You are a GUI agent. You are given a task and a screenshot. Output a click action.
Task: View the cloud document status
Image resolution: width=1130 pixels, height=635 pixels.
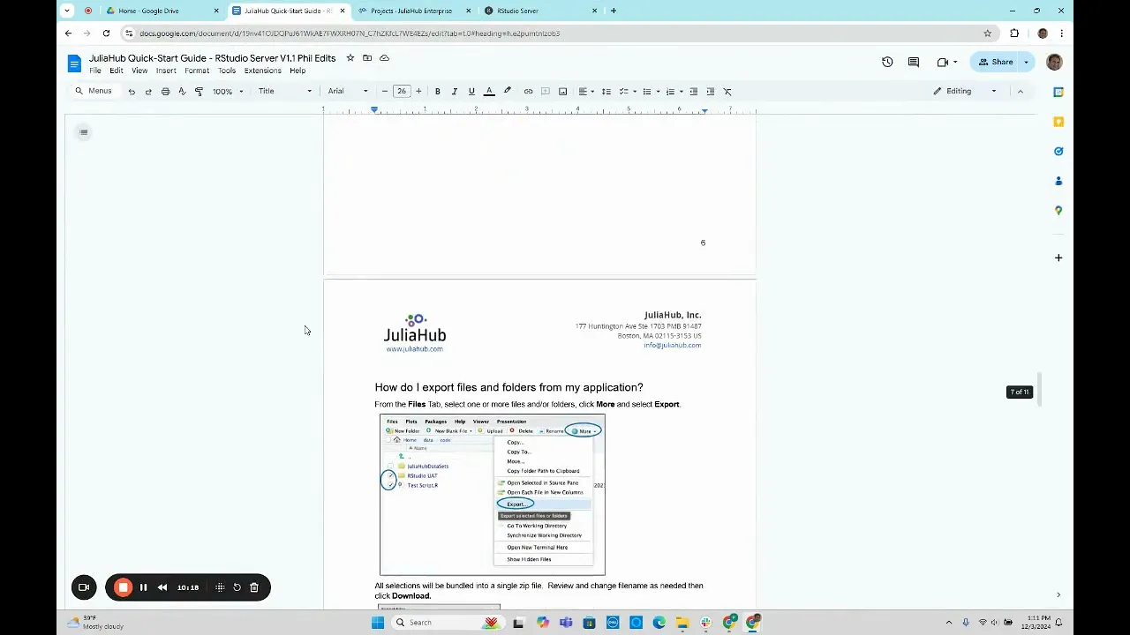point(384,58)
